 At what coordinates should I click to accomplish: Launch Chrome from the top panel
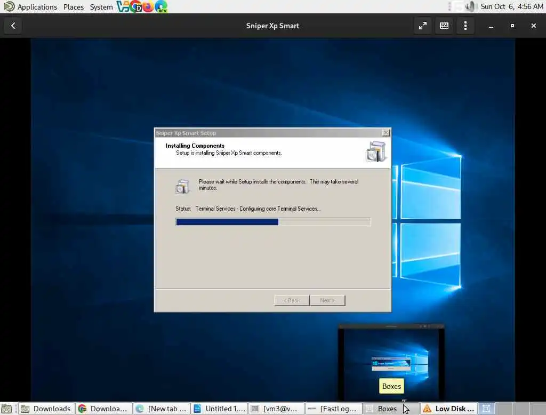tap(135, 6)
